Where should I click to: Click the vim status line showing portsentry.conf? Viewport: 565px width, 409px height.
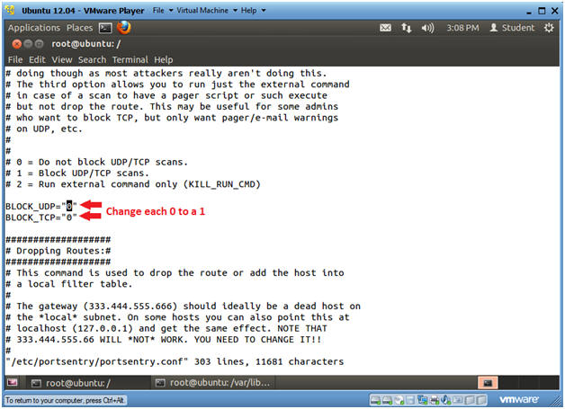[175, 361]
